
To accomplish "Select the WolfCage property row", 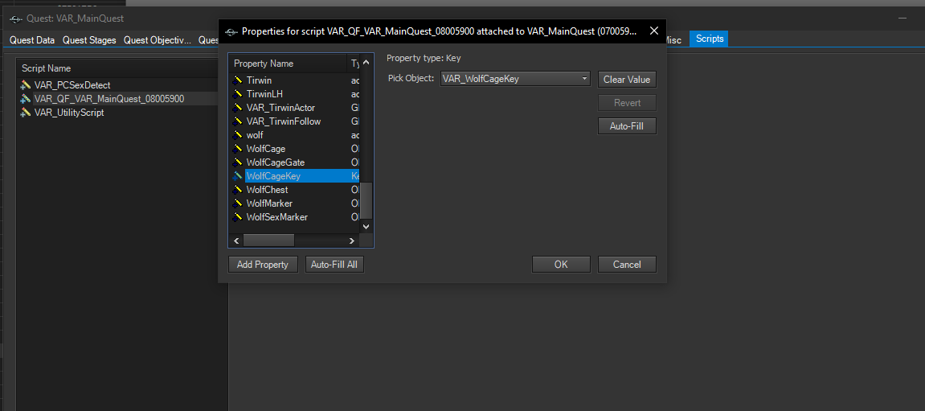I will coord(295,148).
